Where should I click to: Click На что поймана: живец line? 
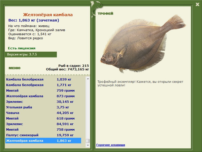click(x=29, y=26)
